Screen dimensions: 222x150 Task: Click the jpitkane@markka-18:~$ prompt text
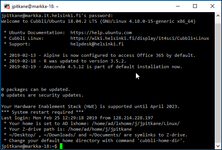[29, 146]
